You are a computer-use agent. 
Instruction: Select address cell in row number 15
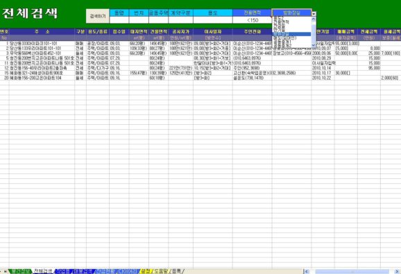(42, 73)
